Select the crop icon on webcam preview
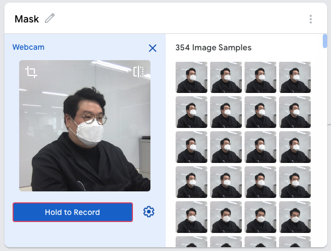The width and height of the screenshot is (331, 251). pos(31,72)
